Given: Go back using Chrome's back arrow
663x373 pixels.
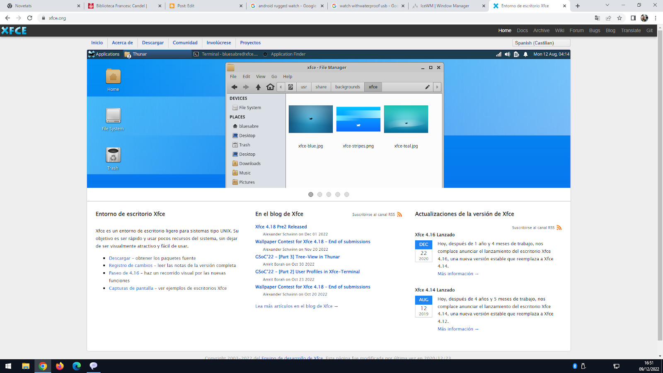Looking at the screenshot, I should tap(7, 18).
